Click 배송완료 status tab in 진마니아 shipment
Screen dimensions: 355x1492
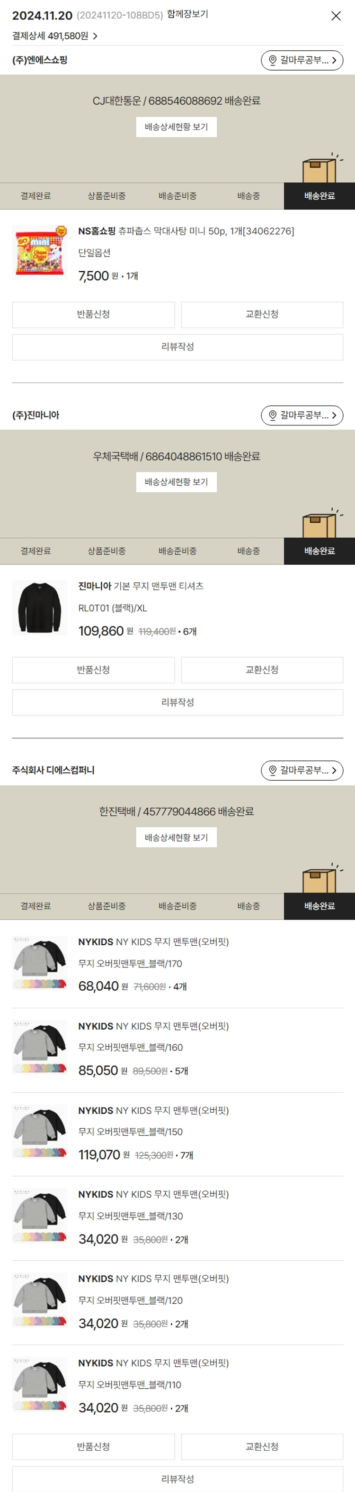319,551
